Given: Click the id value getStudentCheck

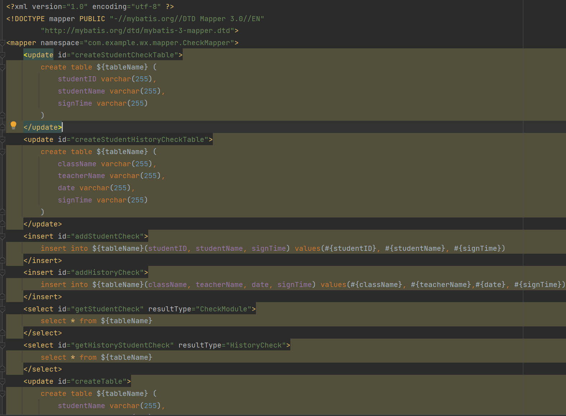Looking at the screenshot, I should 107,309.
